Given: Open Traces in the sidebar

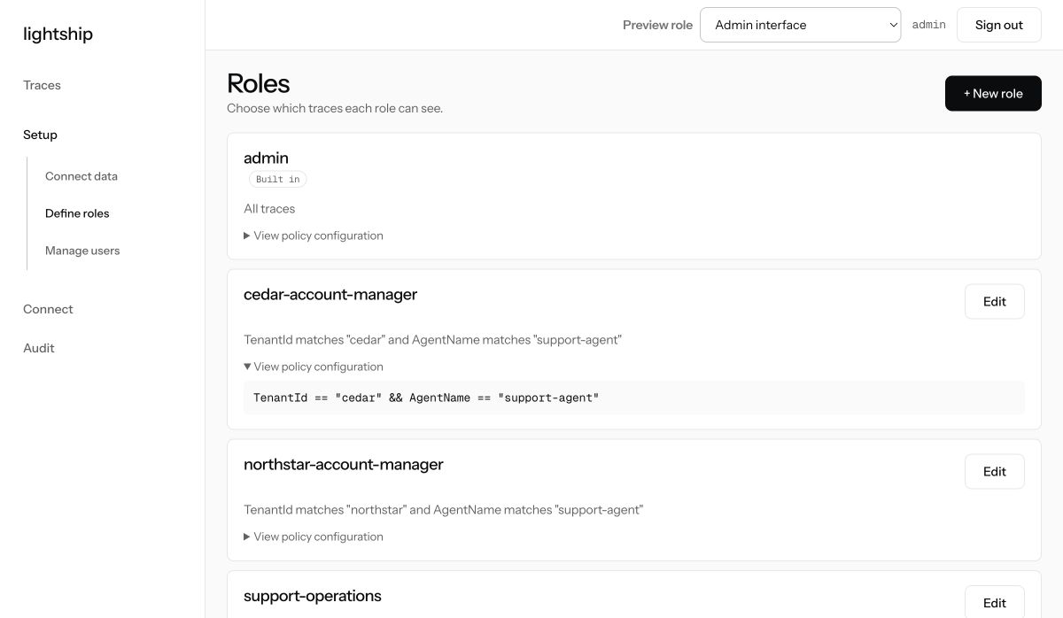Looking at the screenshot, I should point(42,85).
